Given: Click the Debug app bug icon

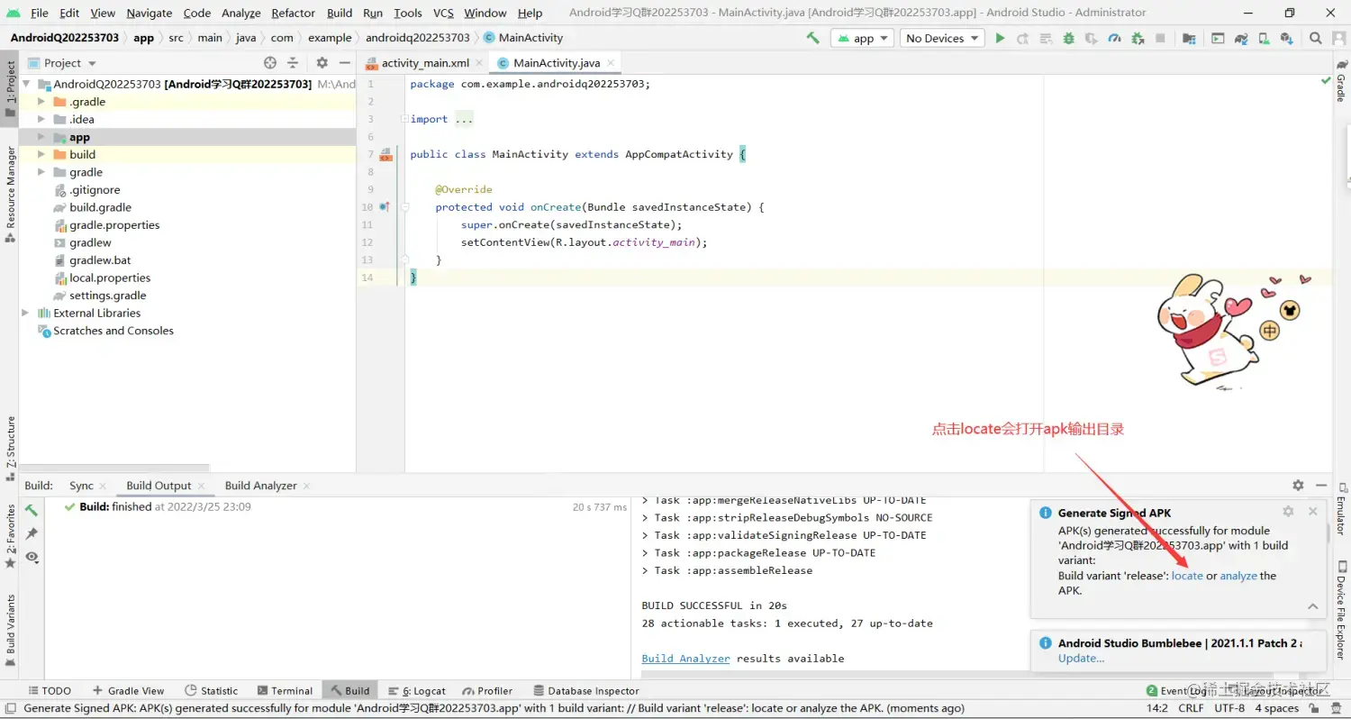Looking at the screenshot, I should point(1069,38).
